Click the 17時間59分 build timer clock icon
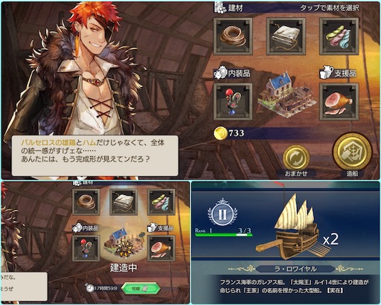 [89, 288]
